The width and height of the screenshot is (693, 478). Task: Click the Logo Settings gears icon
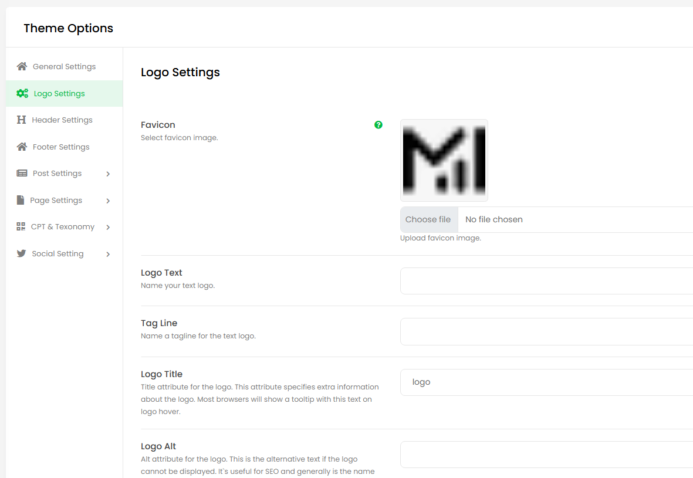point(22,93)
